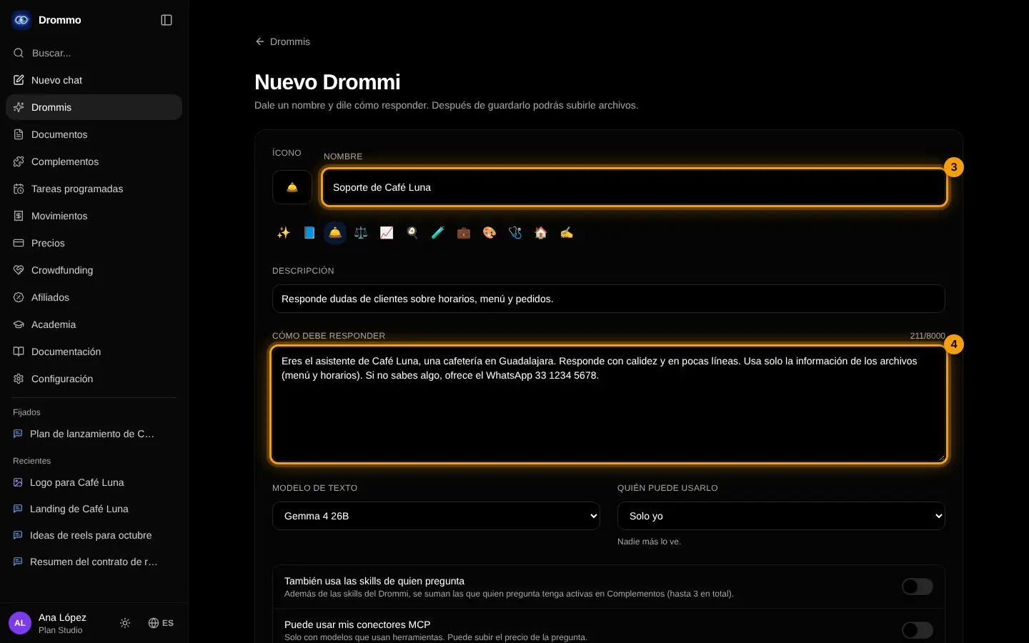Pick the artist palette emoji icon
The height and width of the screenshot is (643, 1029).
tap(489, 233)
